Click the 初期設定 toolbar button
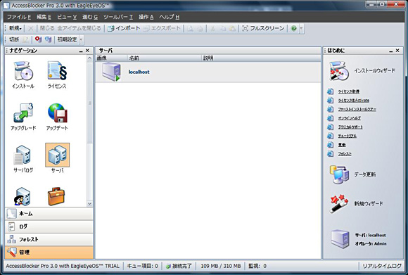The width and height of the screenshot is (408, 275). point(67,39)
